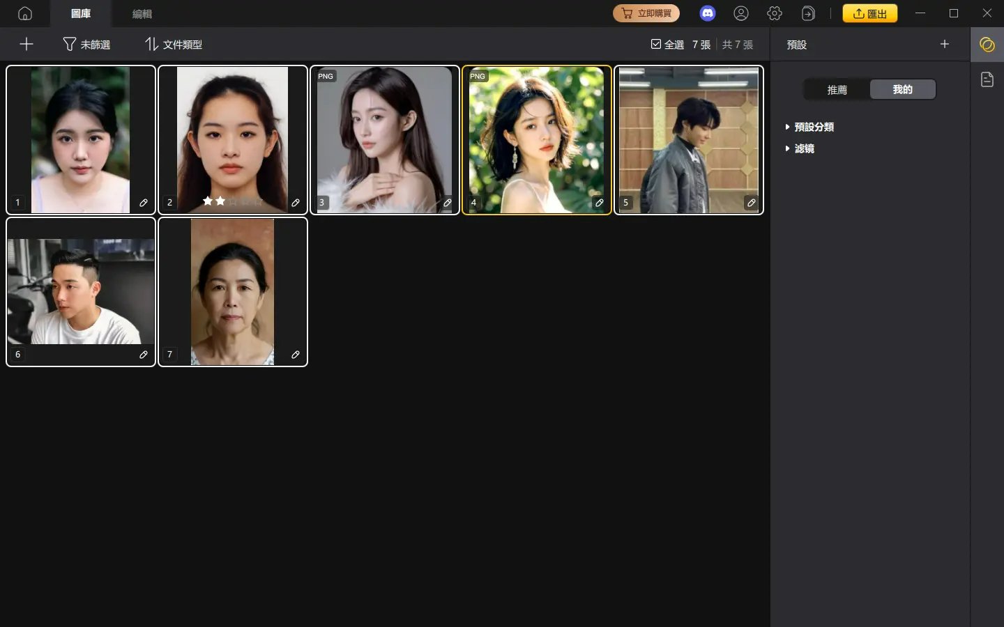Open the 未篩選 filter dropdown
This screenshot has height=627, width=1004.
pyautogui.click(x=86, y=45)
